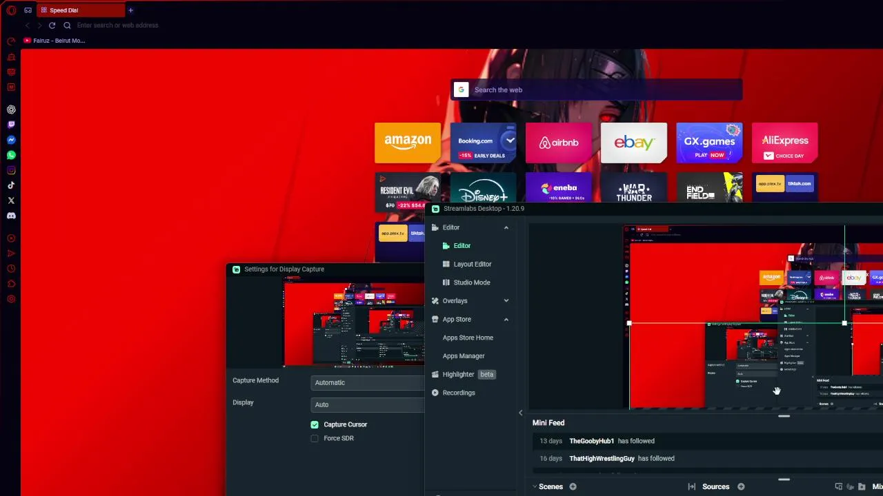
Task: Open the eneba speed dial tile
Action: click(559, 187)
